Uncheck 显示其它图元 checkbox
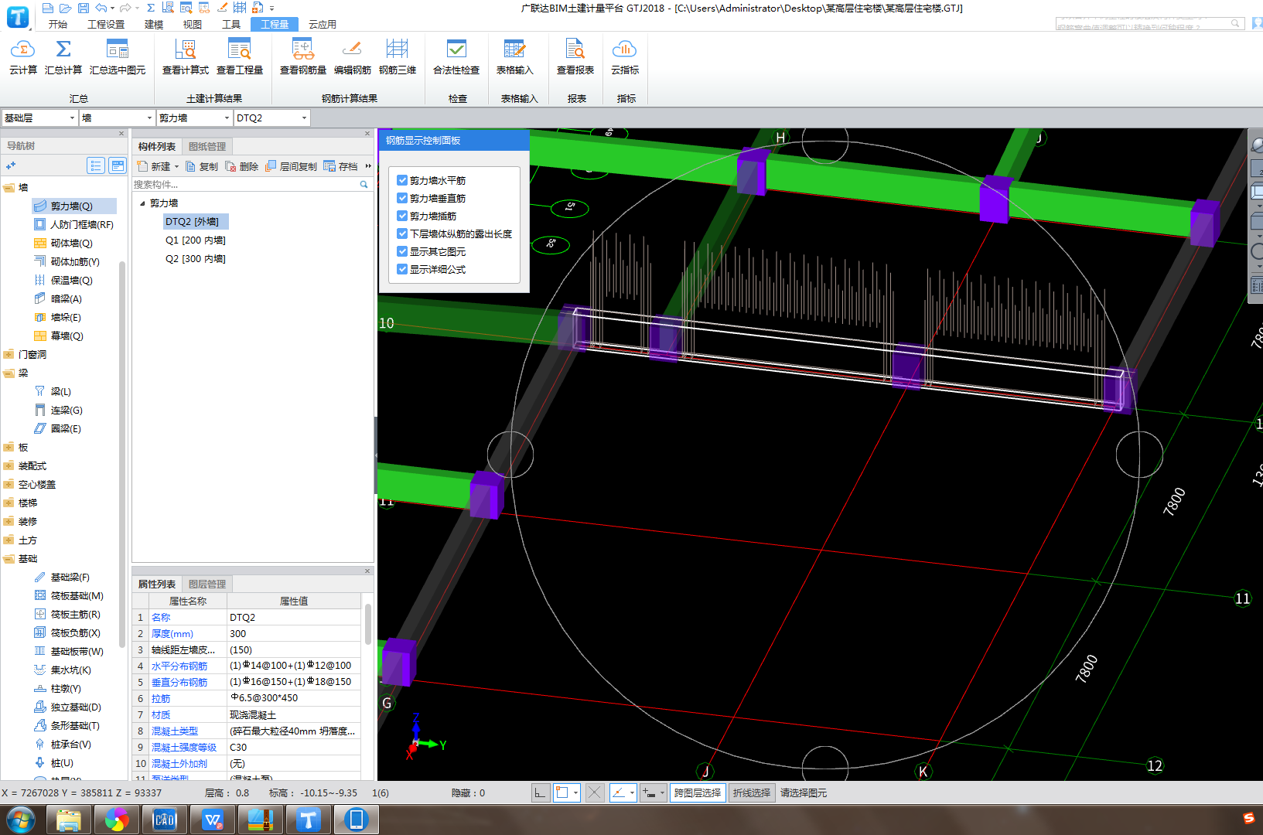Viewport: 1263px width, 835px height. (402, 251)
